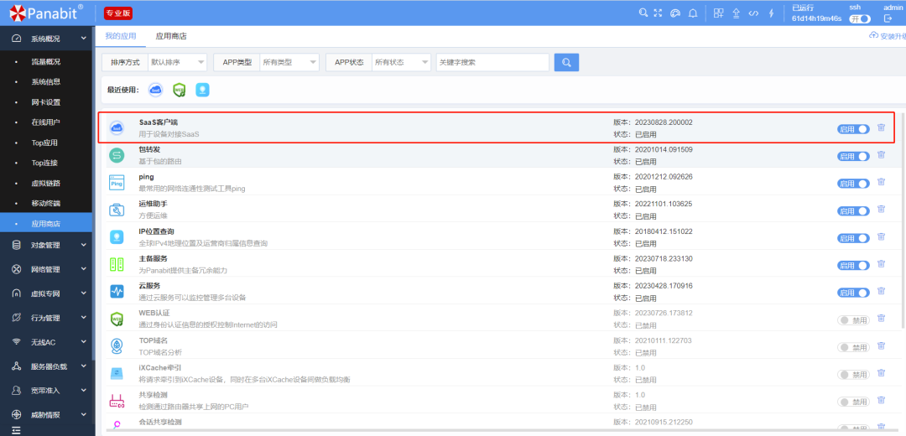Click the fullscreen expand icon in header
906x436 pixels.
click(x=658, y=13)
